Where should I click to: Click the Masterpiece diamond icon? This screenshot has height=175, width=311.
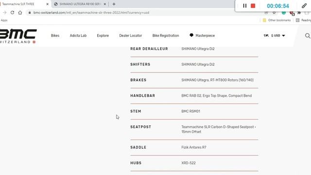[x=191, y=35]
